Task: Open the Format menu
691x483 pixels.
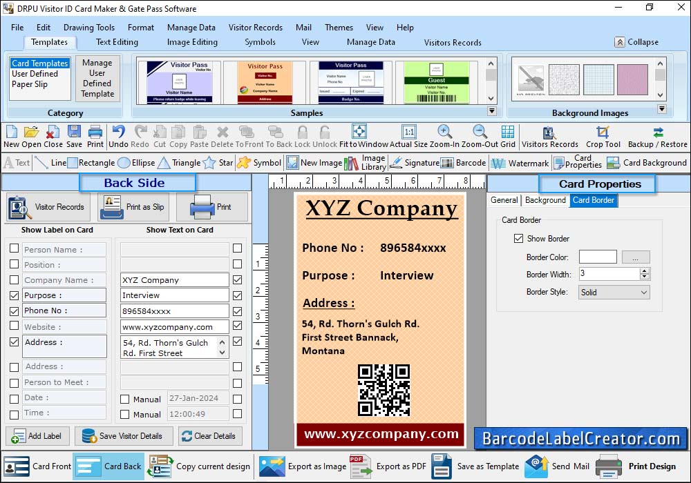Action: point(141,28)
